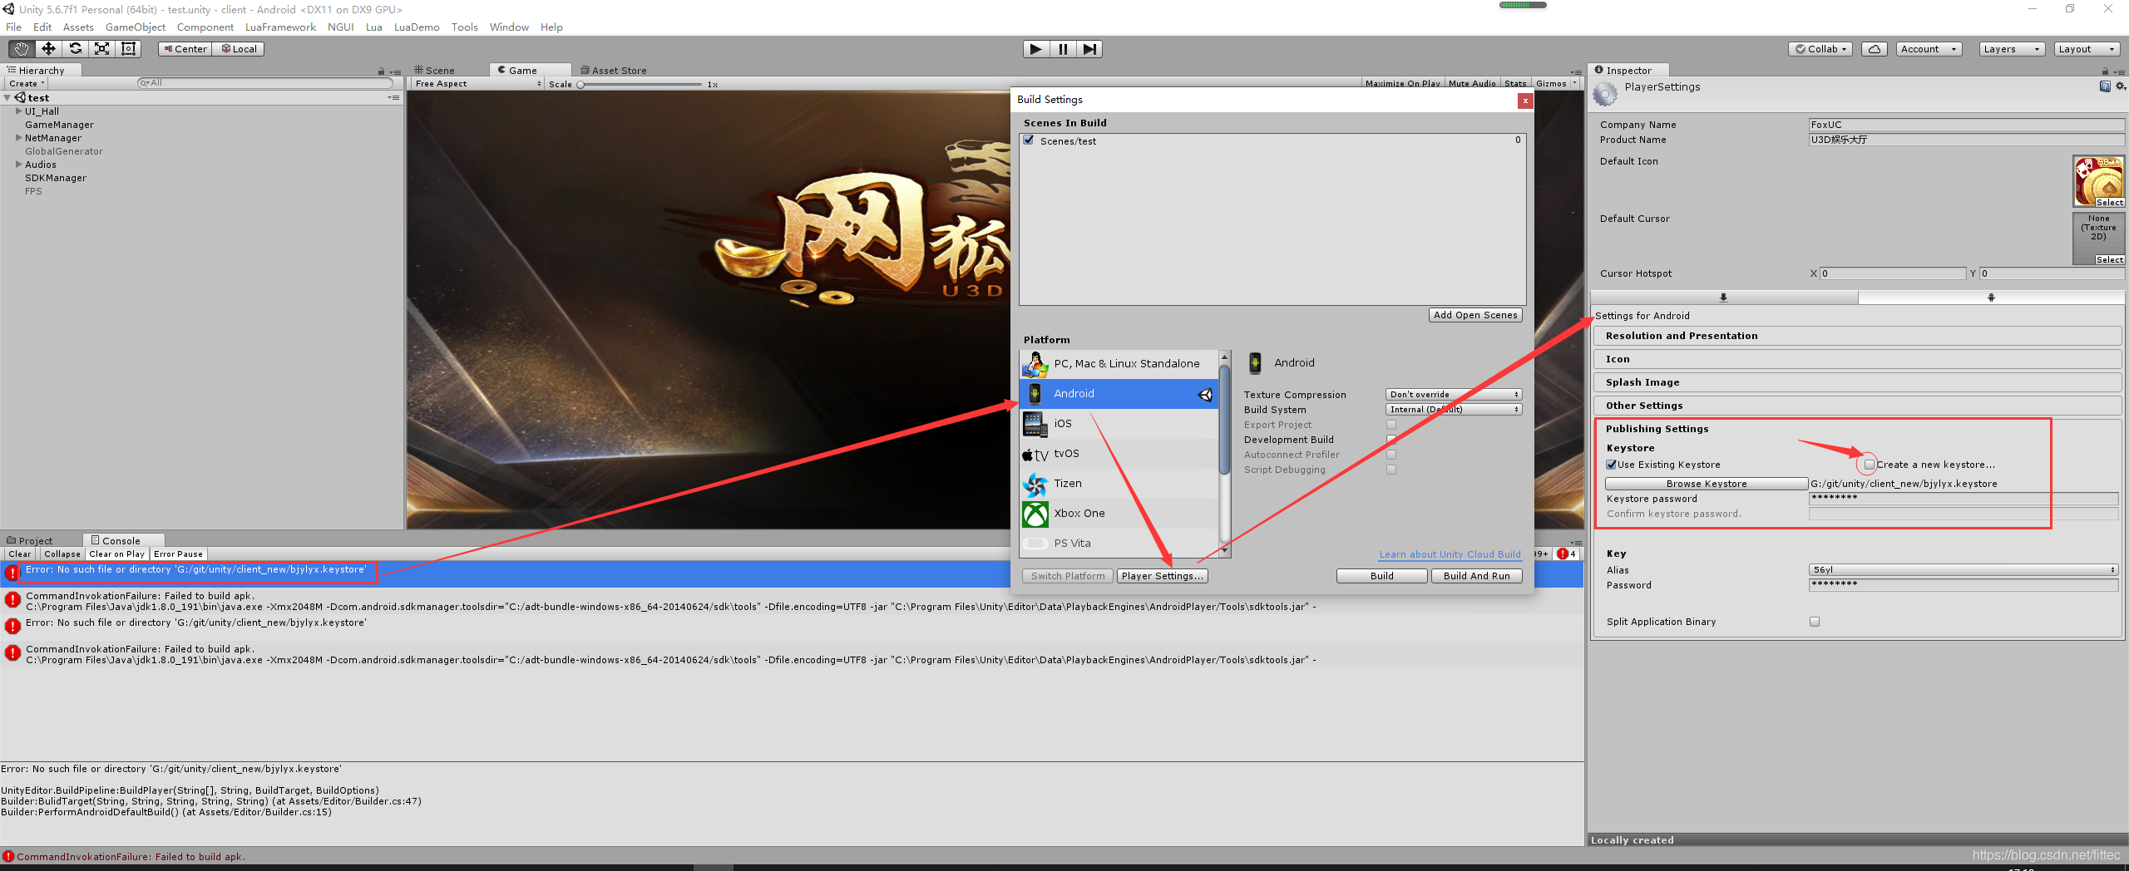The image size is (2129, 871).
Task: Open the Layout dropdown
Action: tap(2087, 49)
